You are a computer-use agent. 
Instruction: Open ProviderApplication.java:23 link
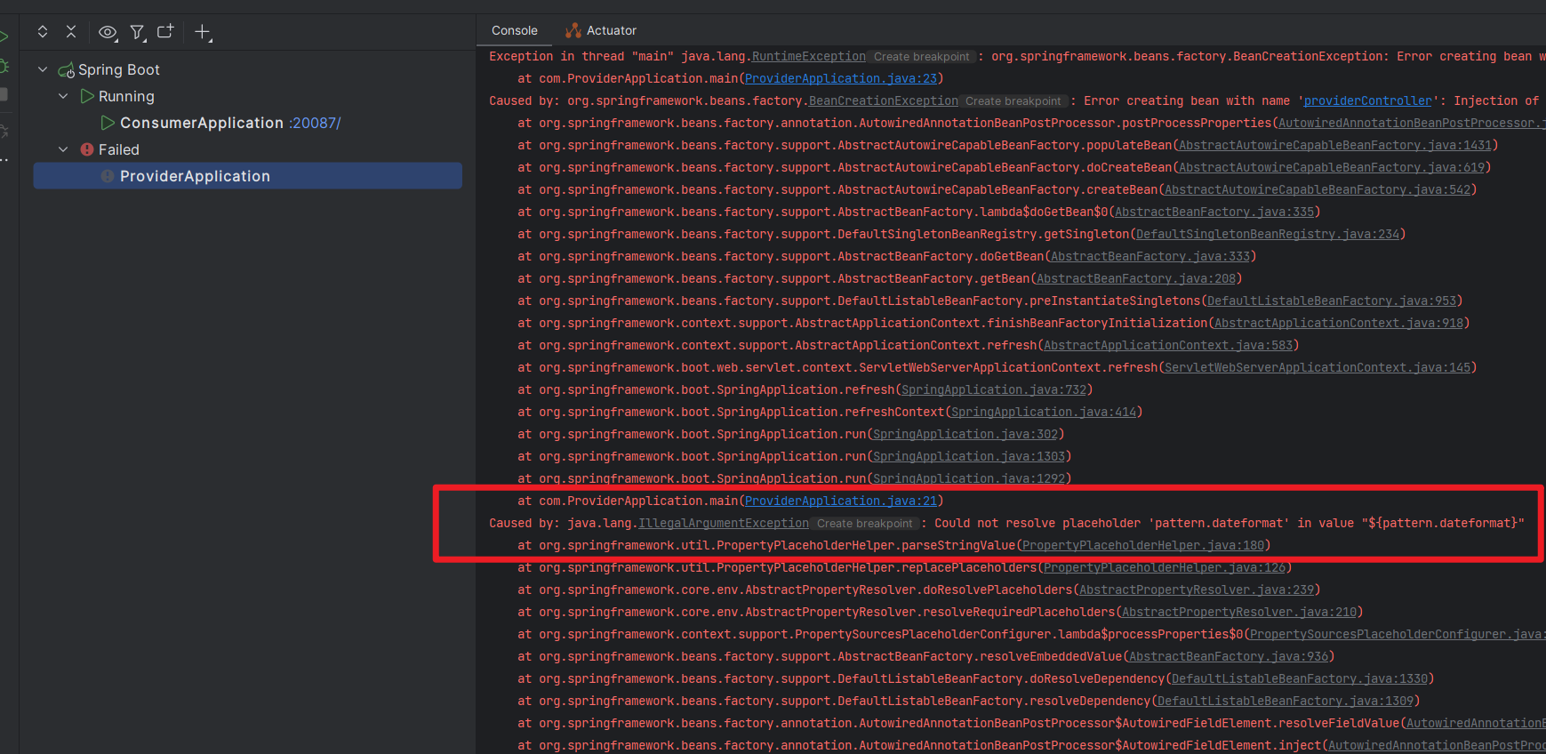coord(841,78)
